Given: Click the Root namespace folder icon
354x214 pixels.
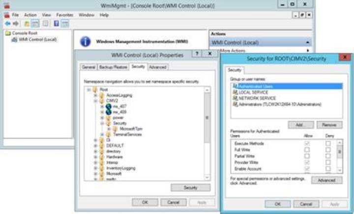Looking at the screenshot, I should click(95, 90).
